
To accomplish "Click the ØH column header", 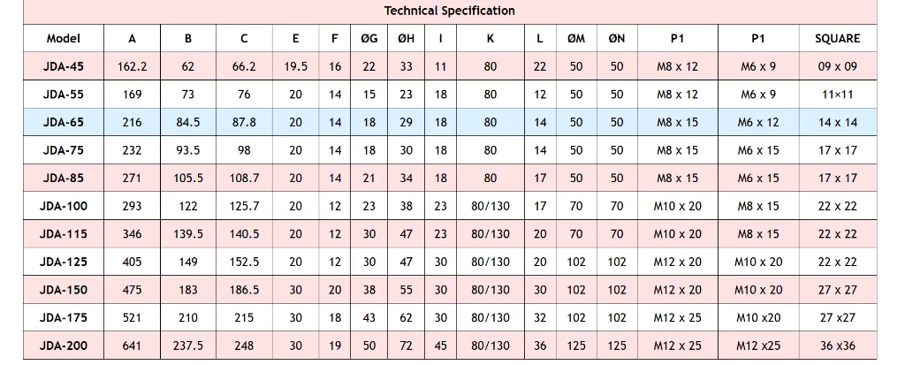I will (406, 39).
